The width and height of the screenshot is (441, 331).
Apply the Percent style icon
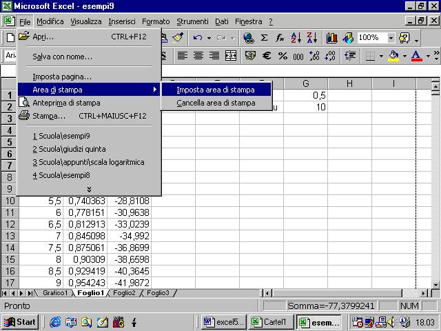(x=283, y=56)
